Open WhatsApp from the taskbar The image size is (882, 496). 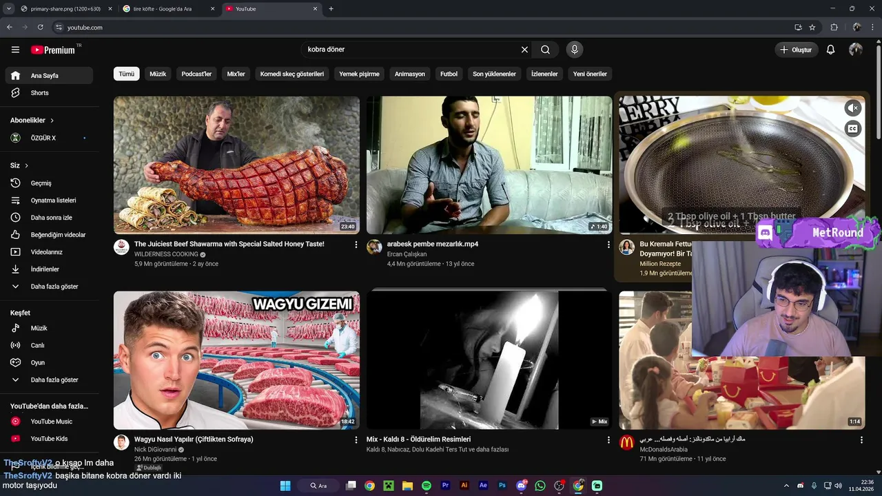pyautogui.click(x=540, y=486)
